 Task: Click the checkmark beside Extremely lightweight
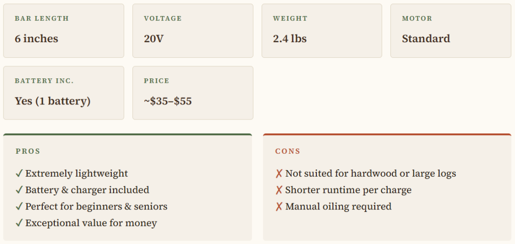click(x=19, y=174)
